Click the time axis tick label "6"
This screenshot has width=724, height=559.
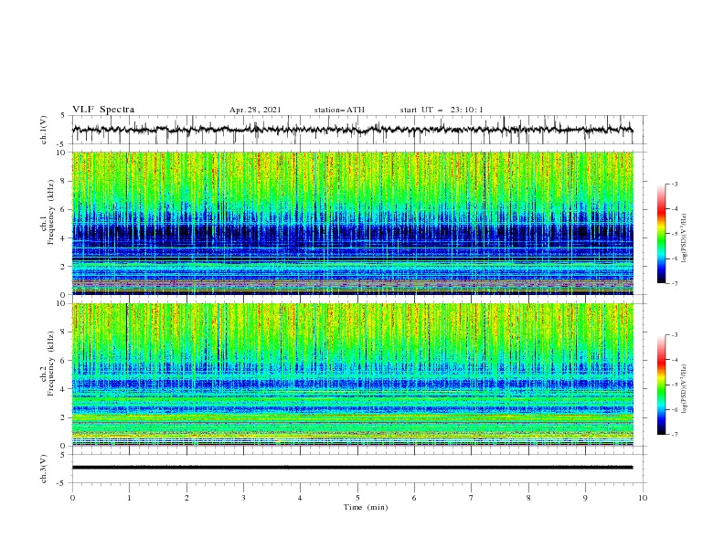pos(414,498)
